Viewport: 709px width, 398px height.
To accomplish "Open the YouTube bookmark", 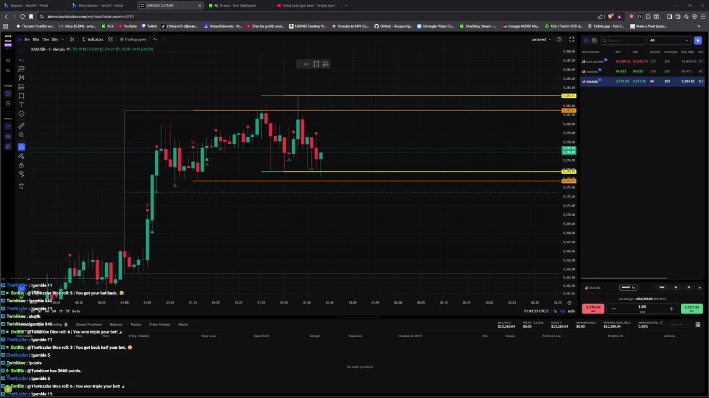I will click(127, 26).
